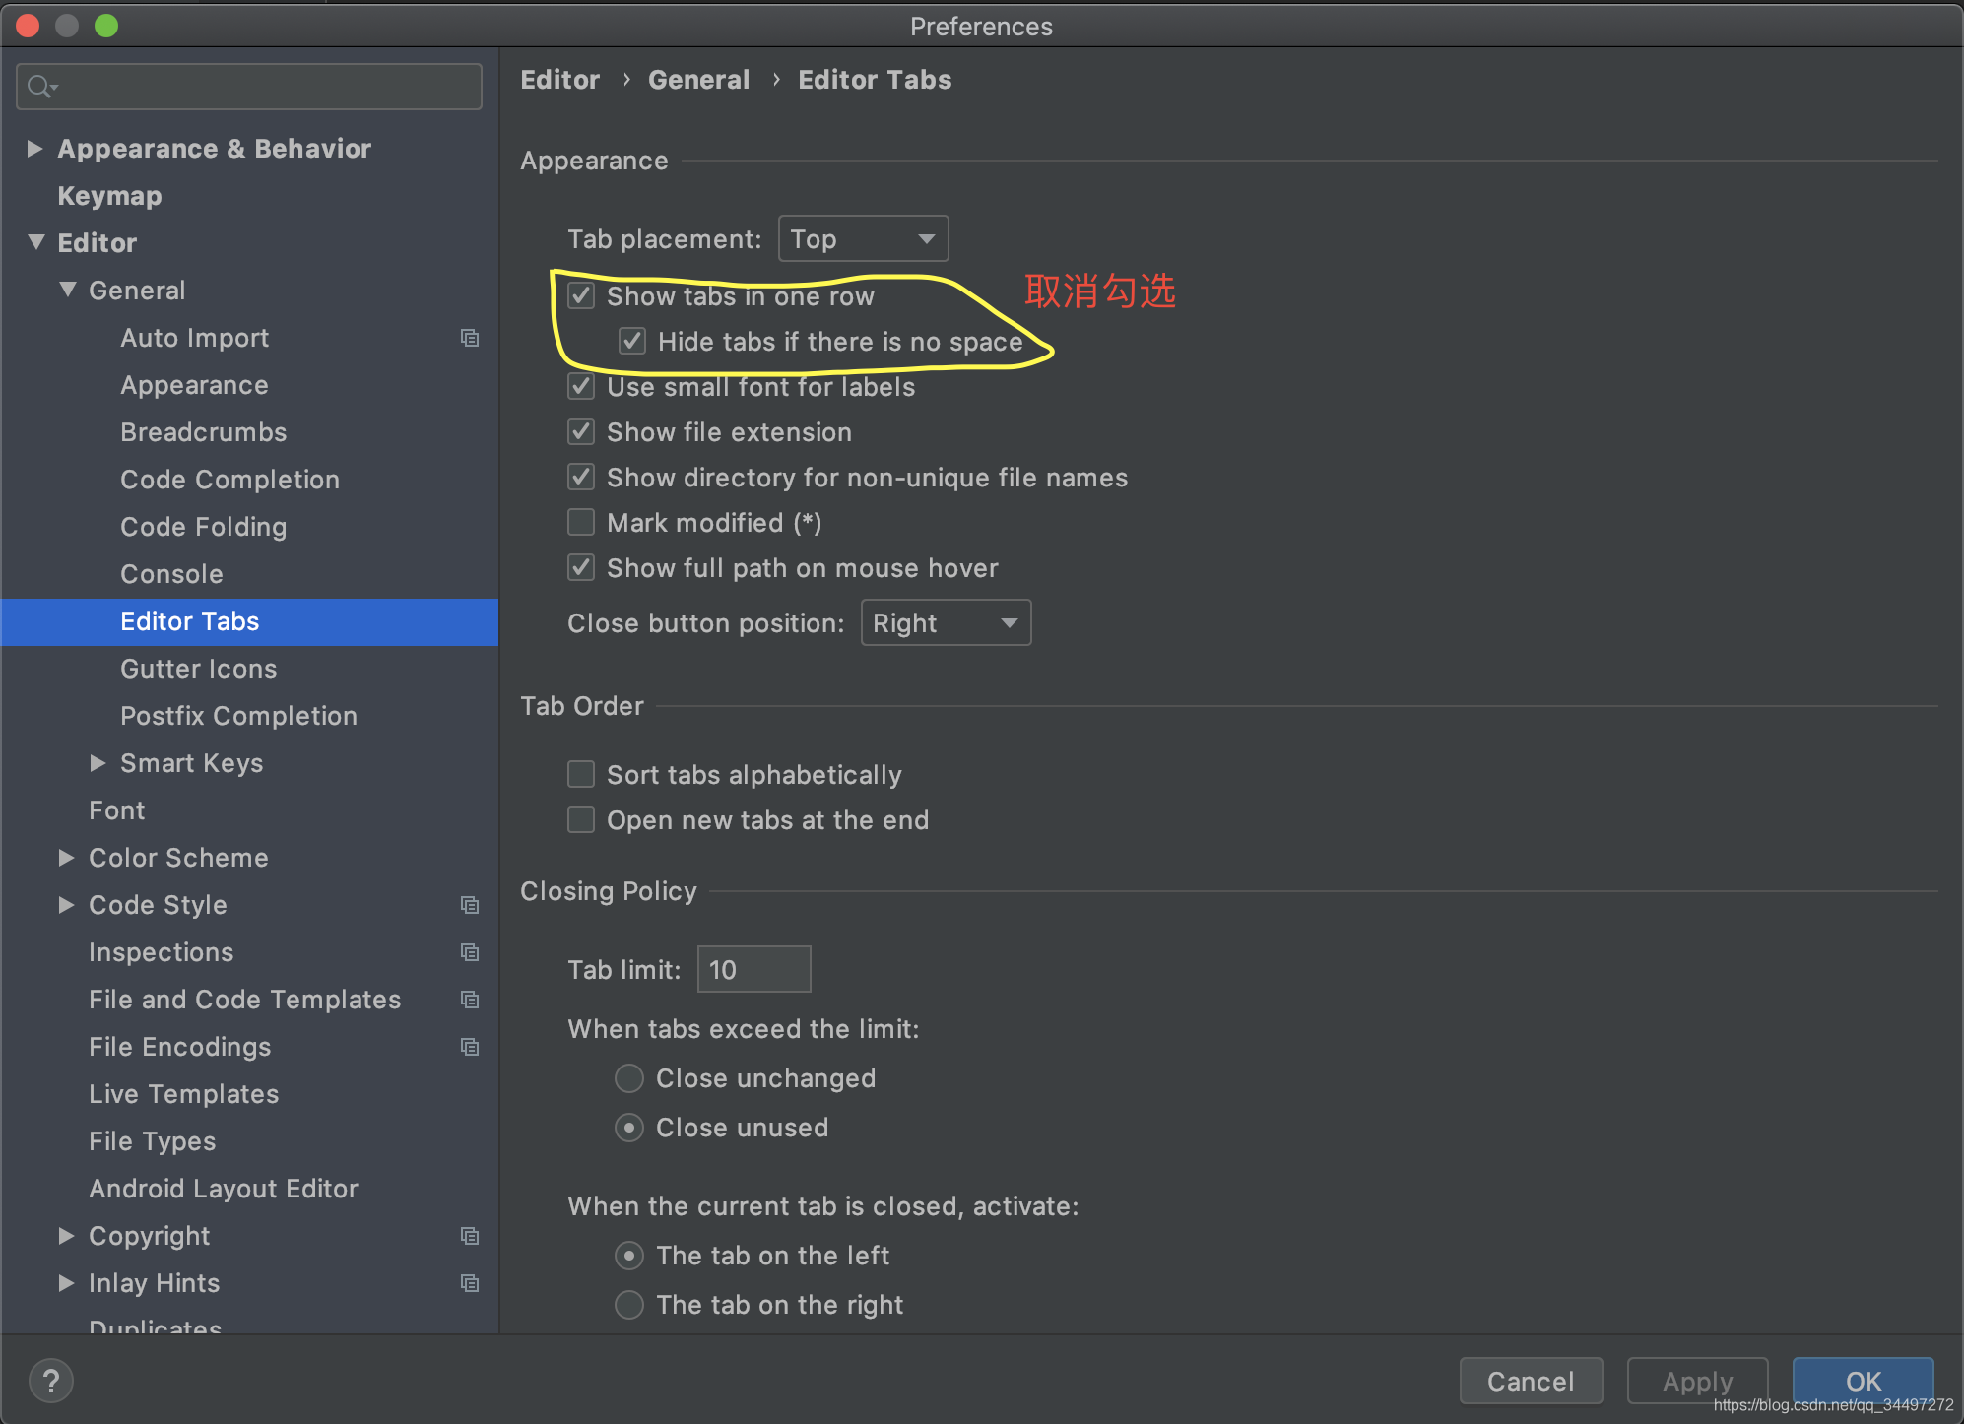Click the search magnifier icon
Image resolution: width=1964 pixels, height=1424 pixels.
pos(39,87)
